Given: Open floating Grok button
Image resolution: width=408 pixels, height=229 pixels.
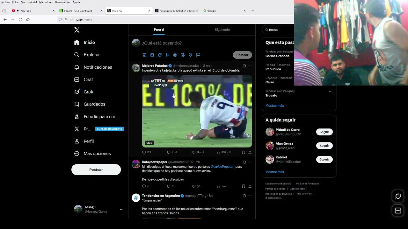Looking at the screenshot, I should pos(398,196).
